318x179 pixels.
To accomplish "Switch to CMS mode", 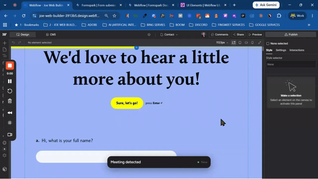I will click(51, 34).
